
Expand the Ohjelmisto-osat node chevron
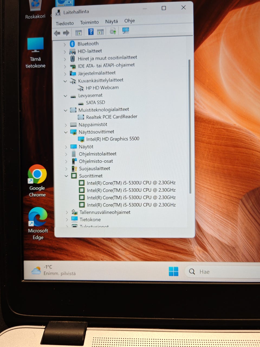pyautogui.click(x=66, y=162)
